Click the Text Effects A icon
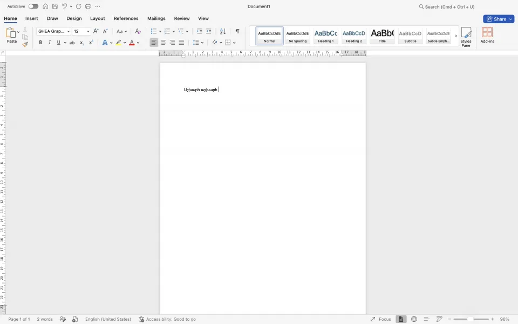 pos(105,43)
